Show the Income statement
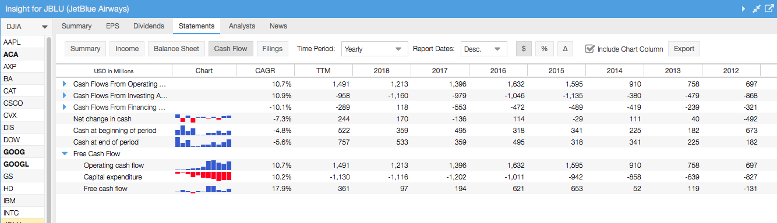This screenshot has width=777, height=223. pyautogui.click(x=127, y=49)
